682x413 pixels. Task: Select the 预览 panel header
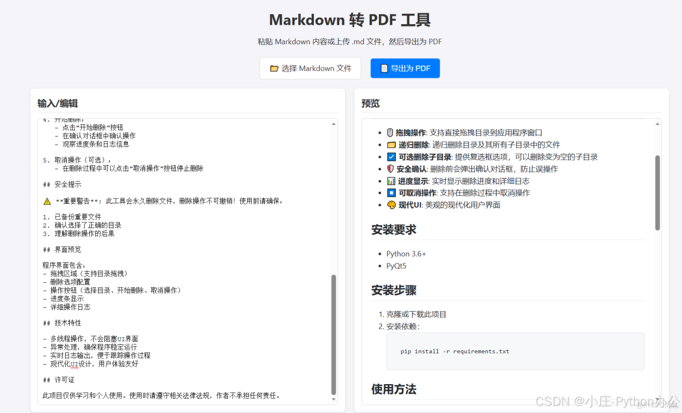[370, 103]
